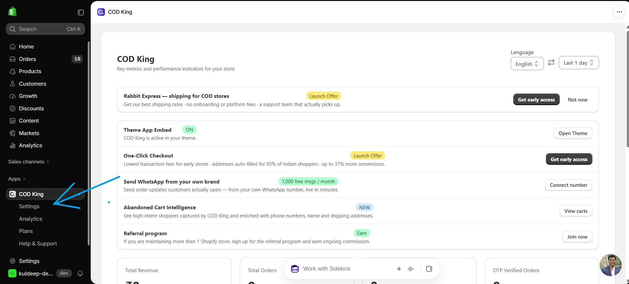Click the kuldeep-de... store name

[x=36, y=273]
